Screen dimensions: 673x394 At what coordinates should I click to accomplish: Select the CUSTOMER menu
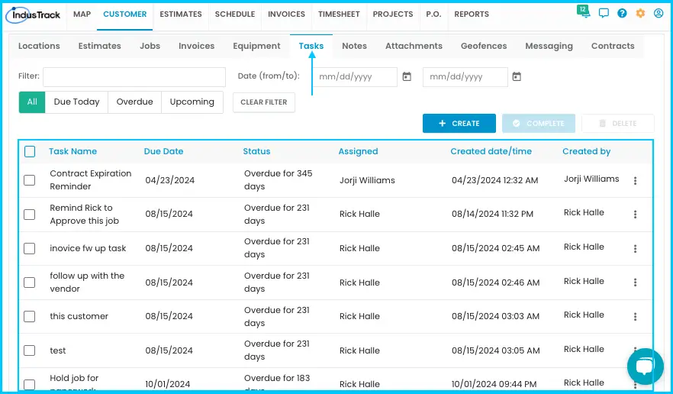(125, 15)
